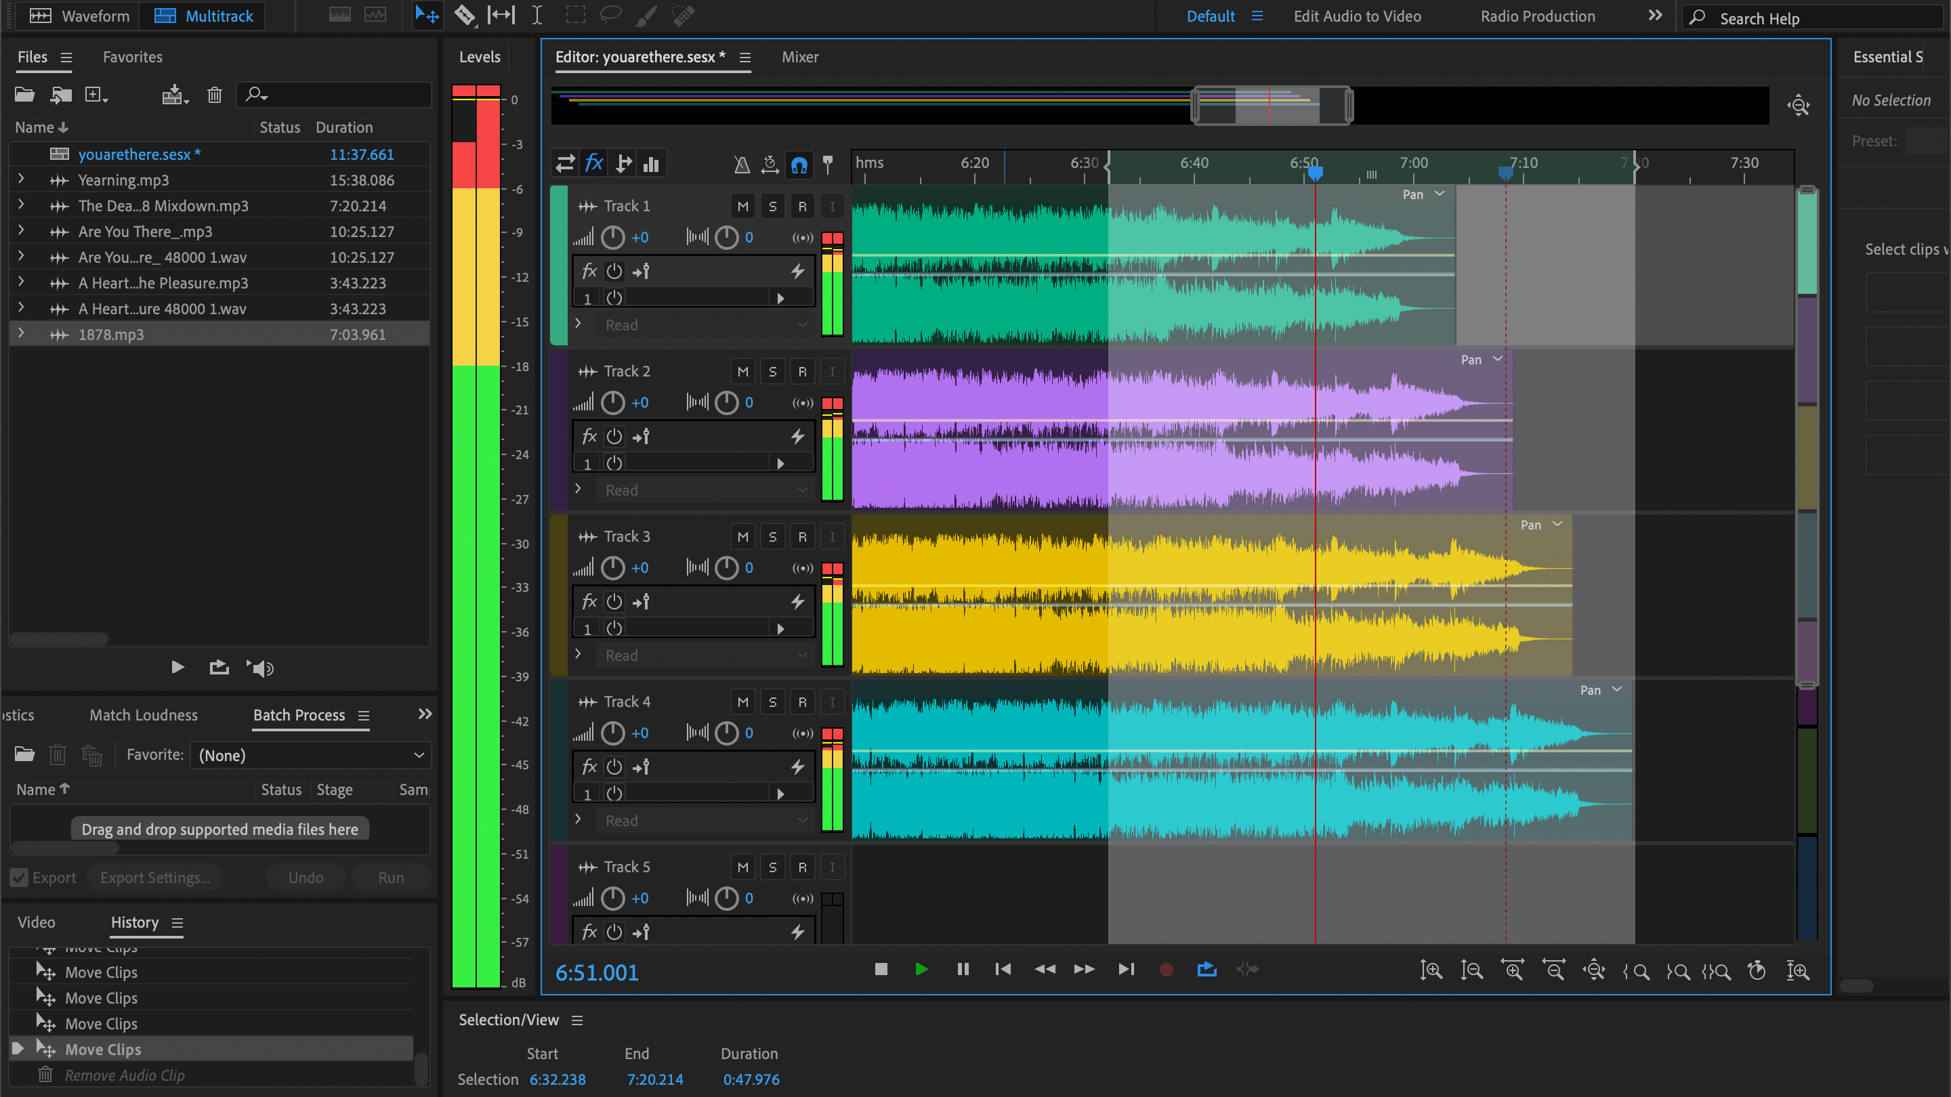The image size is (1951, 1097).
Task: Toggle the snapping magnet icon
Action: coord(799,165)
